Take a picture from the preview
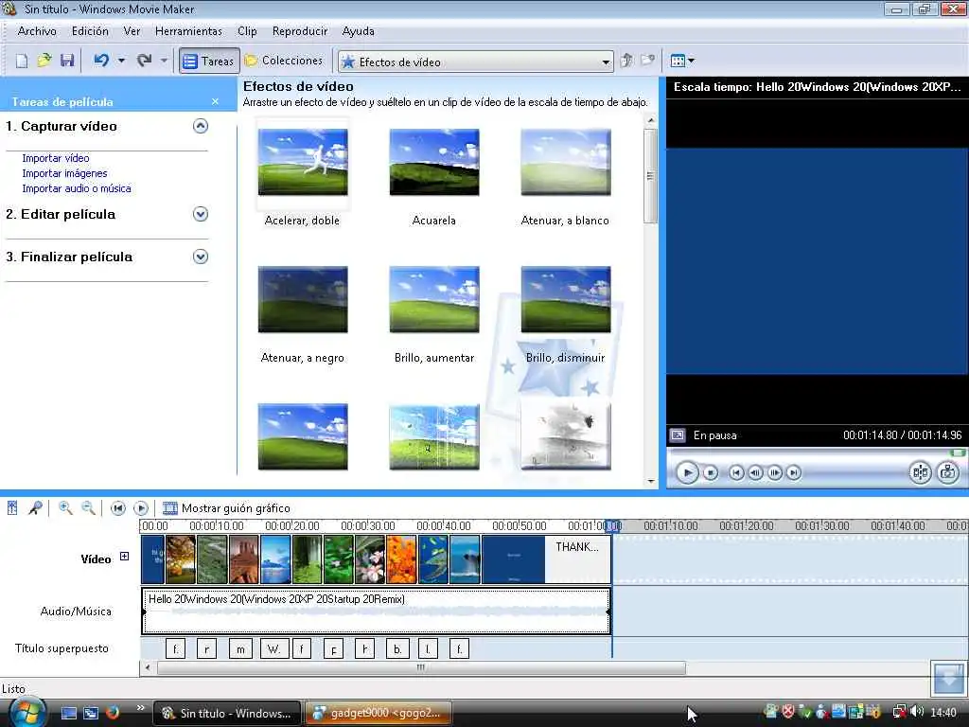This screenshot has height=727, width=969. 947,473
